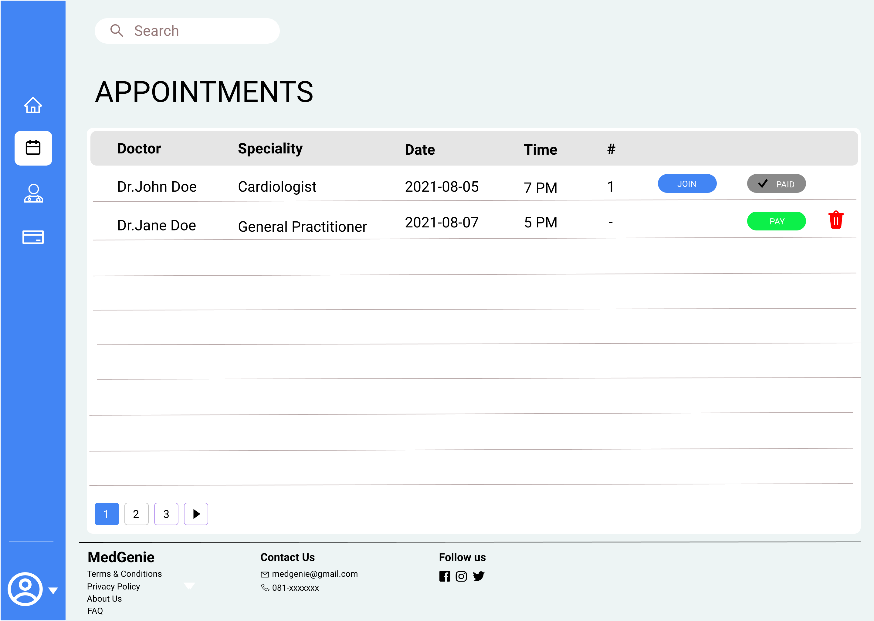874x621 pixels.
Task: Open the Terms & Conditions link
Action: 124,574
